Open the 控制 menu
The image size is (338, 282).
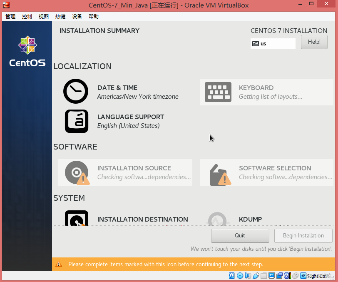pyautogui.click(x=27, y=16)
